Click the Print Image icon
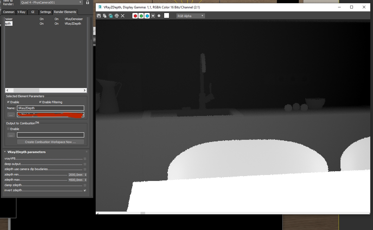The image size is (373, 230). 117,16
